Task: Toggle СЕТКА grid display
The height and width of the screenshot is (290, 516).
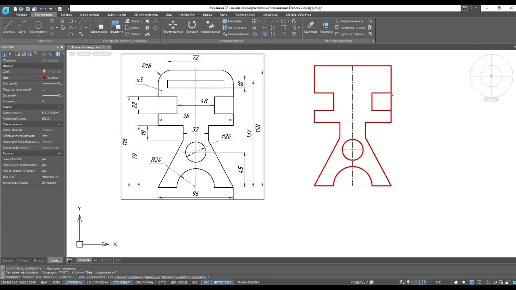Action: 56,282
